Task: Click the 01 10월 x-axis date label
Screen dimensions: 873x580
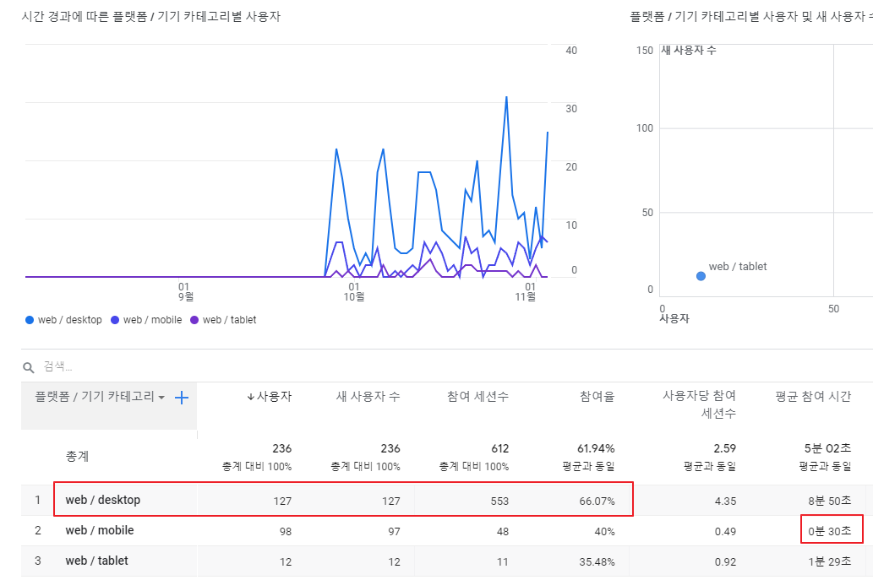Action: (354, 292)
